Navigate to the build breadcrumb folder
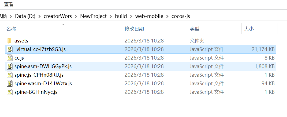Screen dimensions: 287x117 coord(121,16)
